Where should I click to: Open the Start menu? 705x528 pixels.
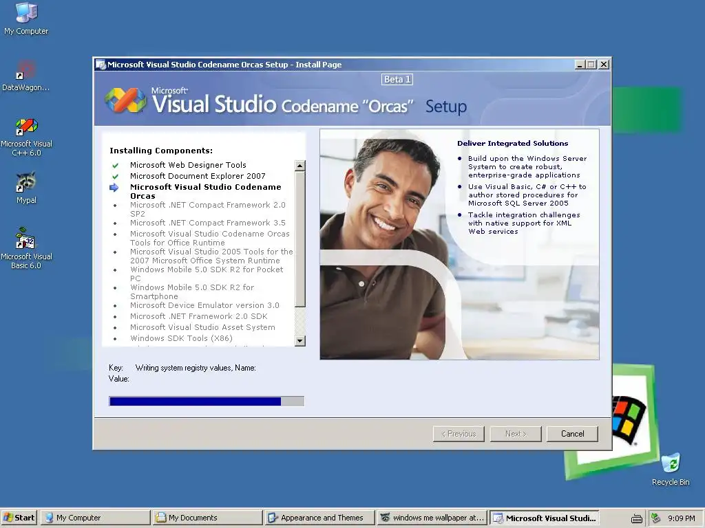point(19,518)
